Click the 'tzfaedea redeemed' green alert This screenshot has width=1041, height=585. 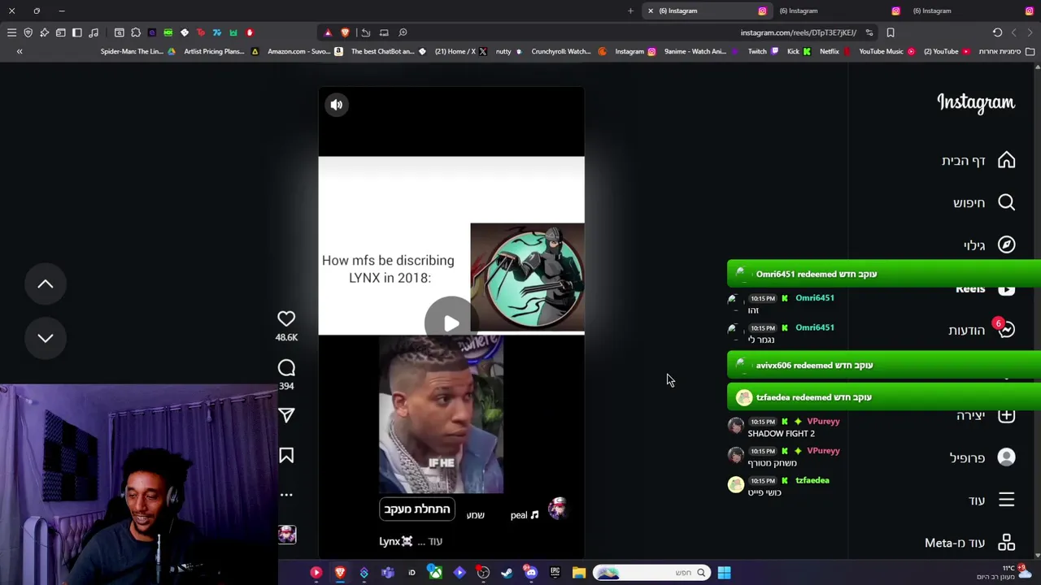click(884, 397)
